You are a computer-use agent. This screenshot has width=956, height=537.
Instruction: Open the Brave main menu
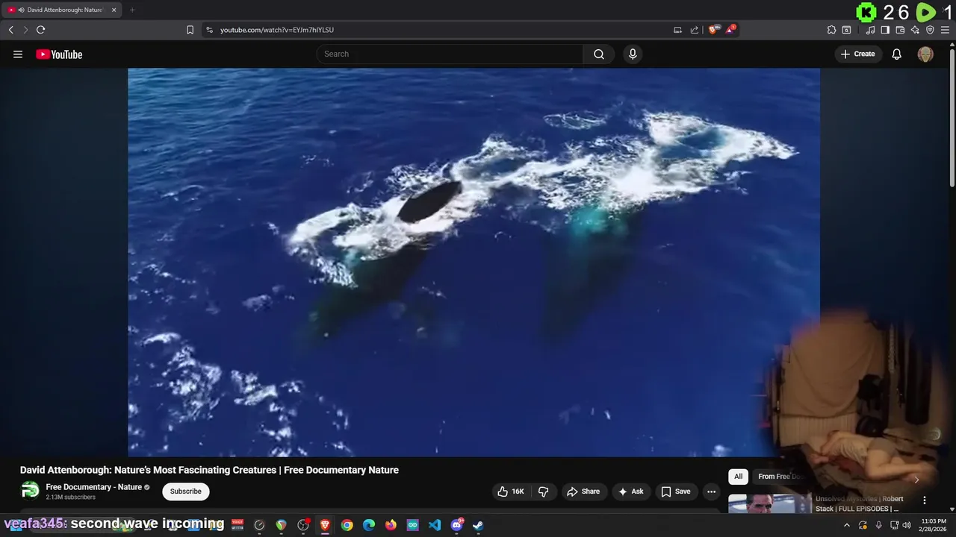[x=945, y=30]
